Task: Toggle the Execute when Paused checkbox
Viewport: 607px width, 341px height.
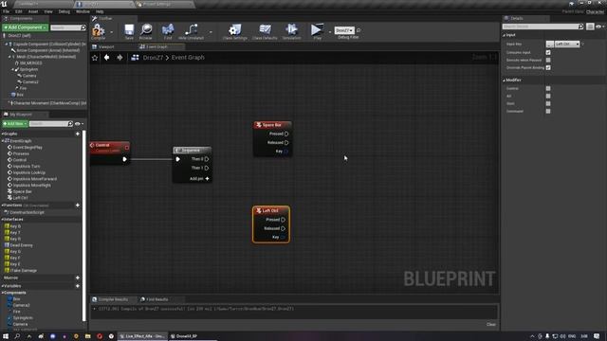Action: tap(548, 60)
